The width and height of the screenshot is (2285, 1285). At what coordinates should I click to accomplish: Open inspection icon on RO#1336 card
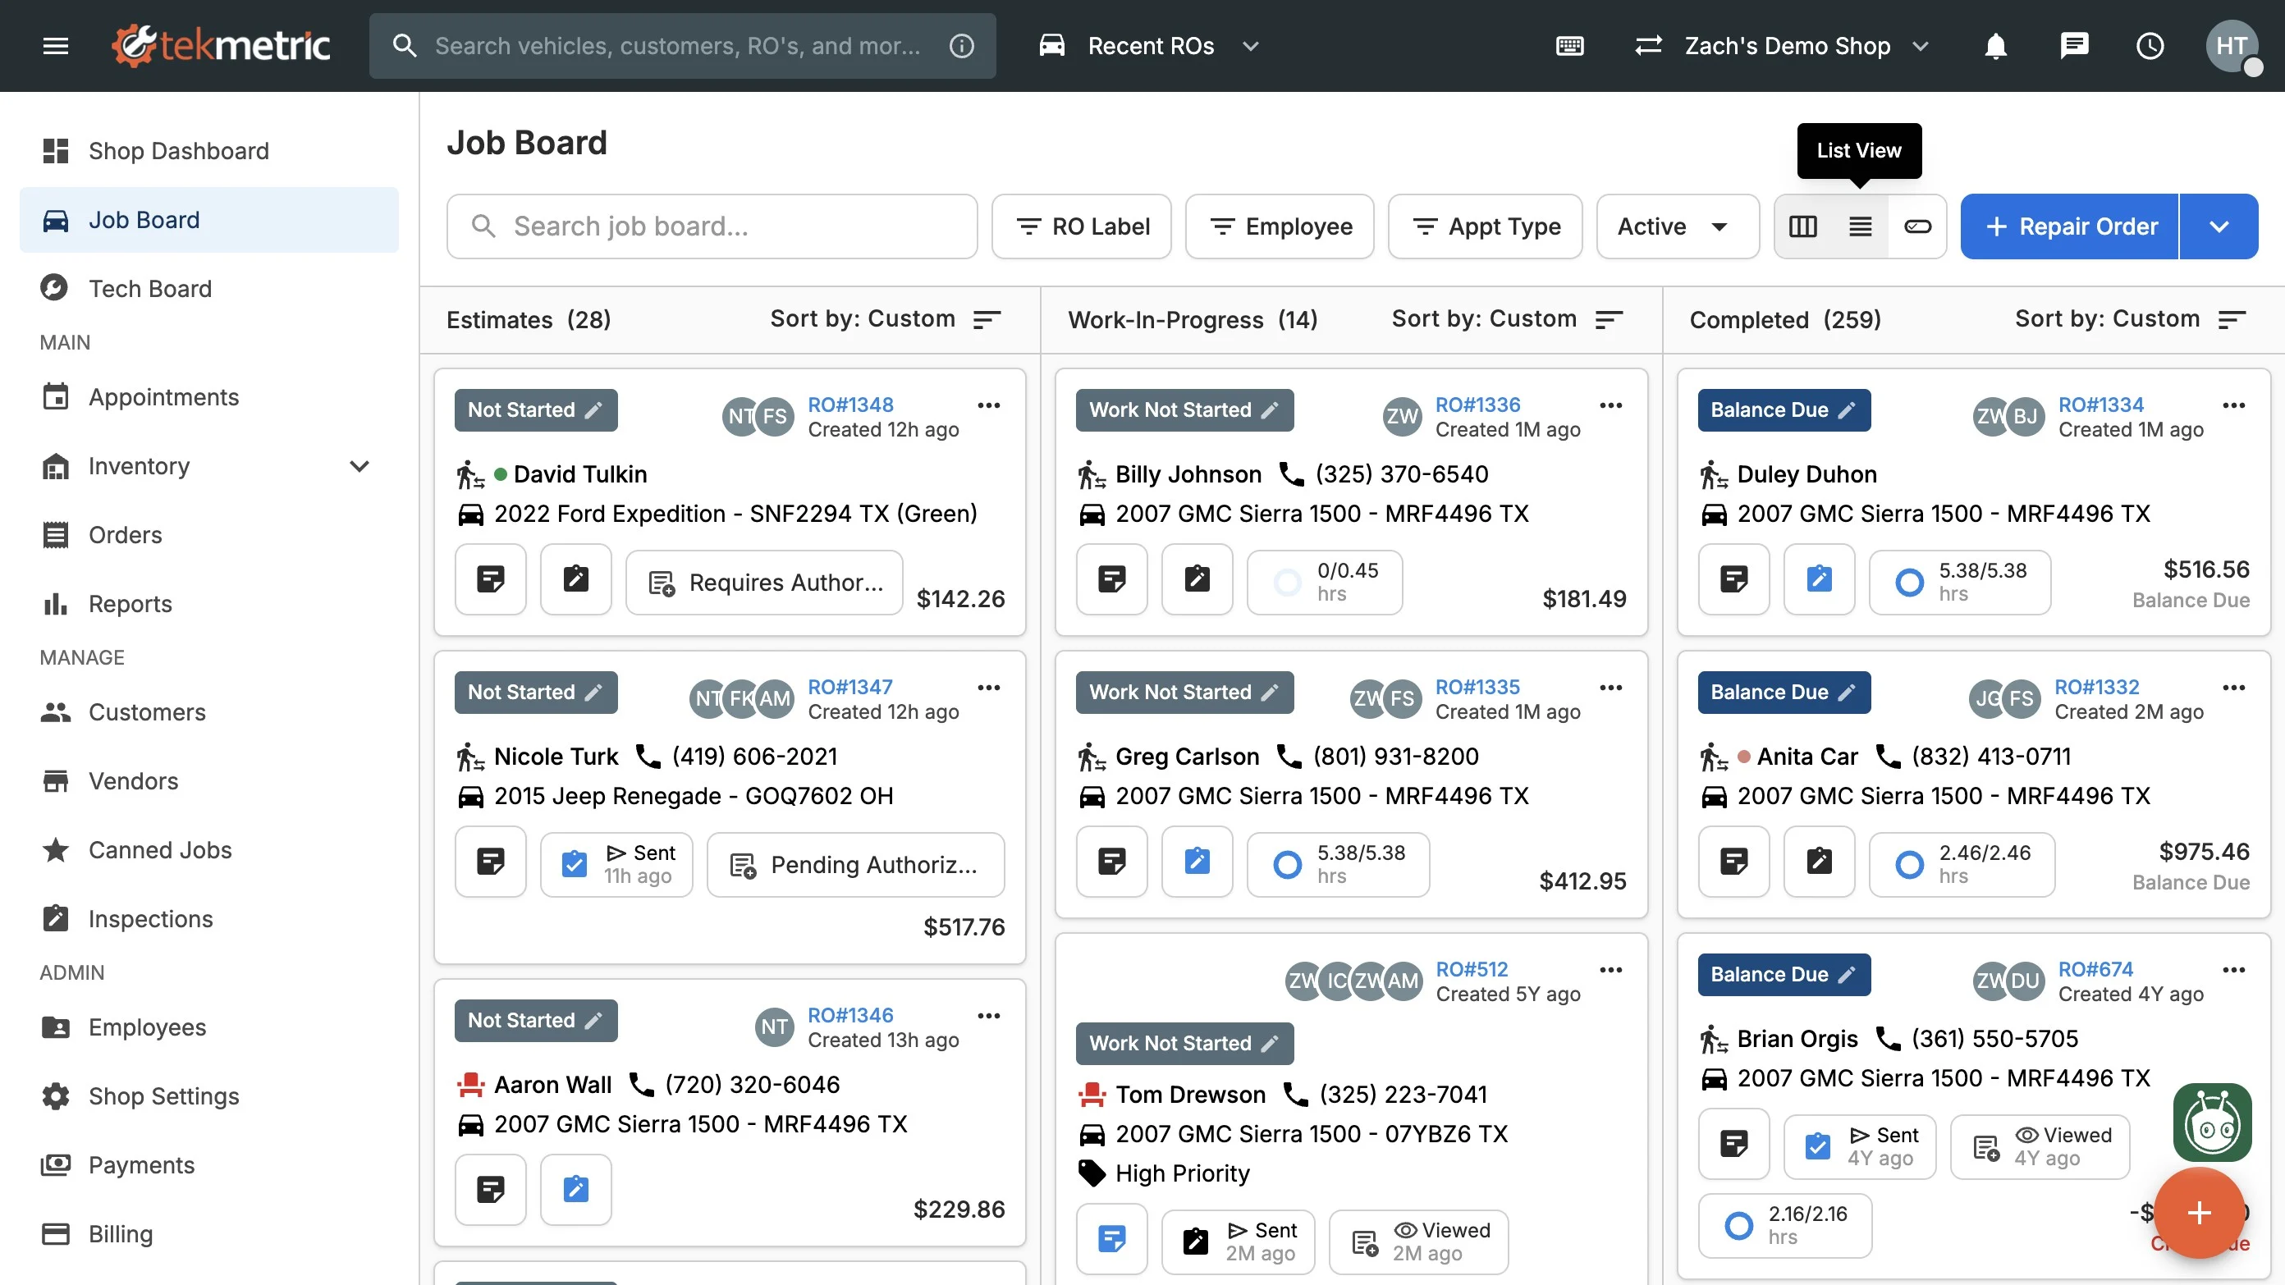pos(1197,580)
